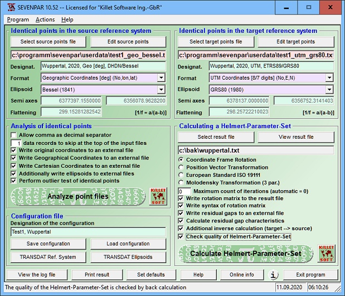The width and height of the screenshot is (345, 296).
Task: Select European Standard ISO 19111 option
Action: [181, 175]
